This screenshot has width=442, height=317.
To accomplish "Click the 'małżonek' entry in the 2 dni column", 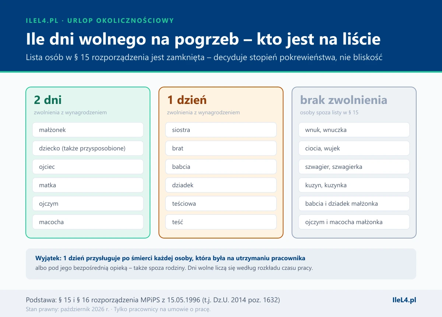I will (88, 130).
